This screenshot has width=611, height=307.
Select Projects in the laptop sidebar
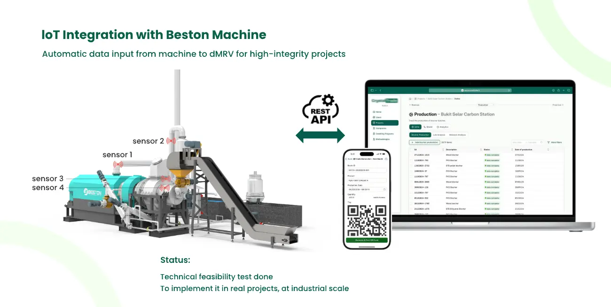point(385,123)
